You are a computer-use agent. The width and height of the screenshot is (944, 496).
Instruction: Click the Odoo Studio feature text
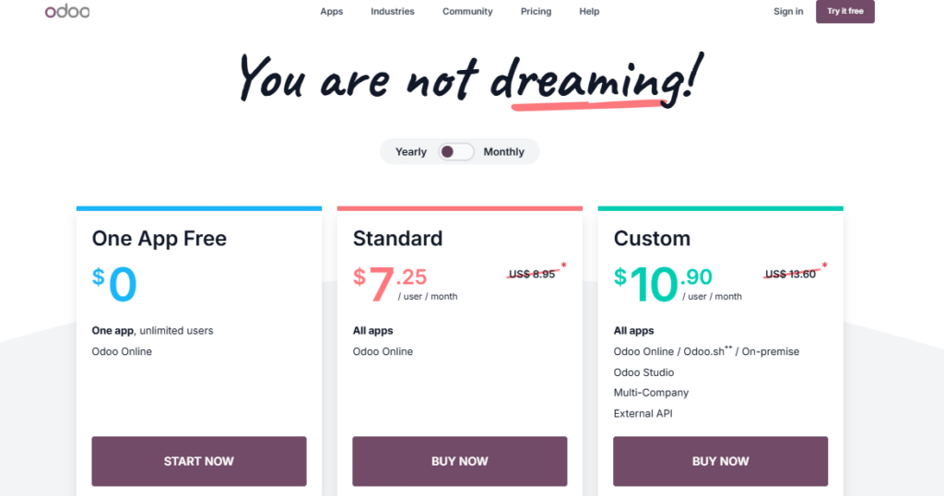coord(643,372)
